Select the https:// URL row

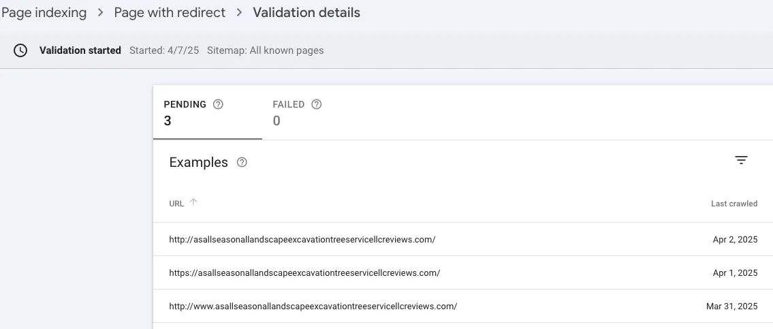(x=304, y=272)
